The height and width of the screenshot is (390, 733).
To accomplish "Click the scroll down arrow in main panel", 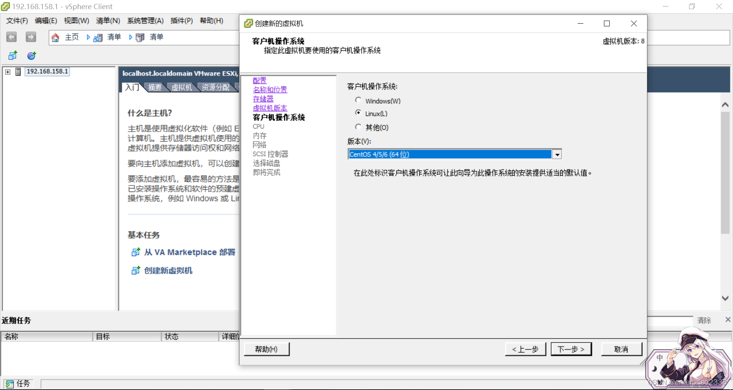I will click(725, 298).
